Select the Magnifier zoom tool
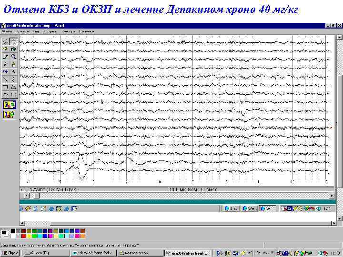Screen dimensions: 343x257 click(x=13, y=57)
